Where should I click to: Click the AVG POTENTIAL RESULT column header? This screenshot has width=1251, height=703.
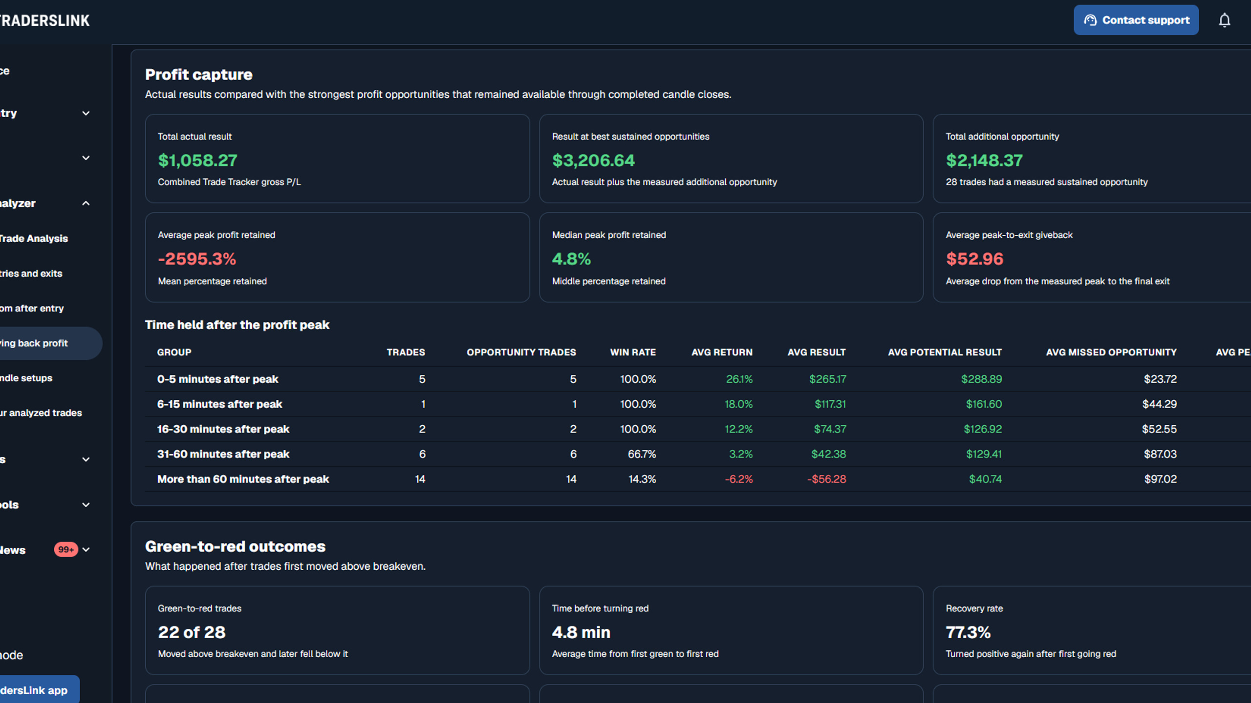945,352
